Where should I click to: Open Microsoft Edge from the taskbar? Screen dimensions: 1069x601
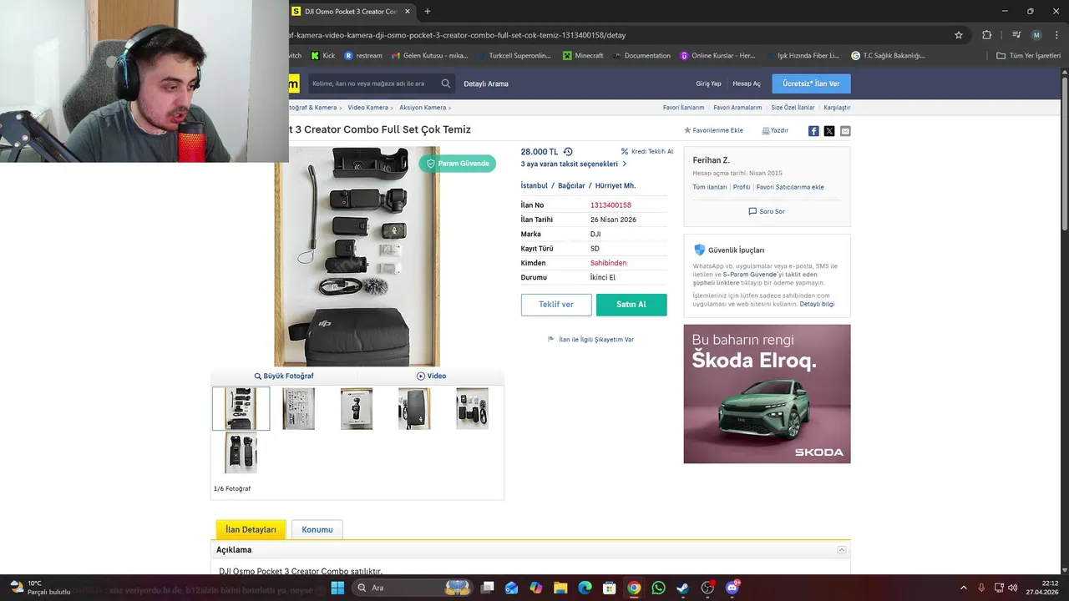pos(585,588)
